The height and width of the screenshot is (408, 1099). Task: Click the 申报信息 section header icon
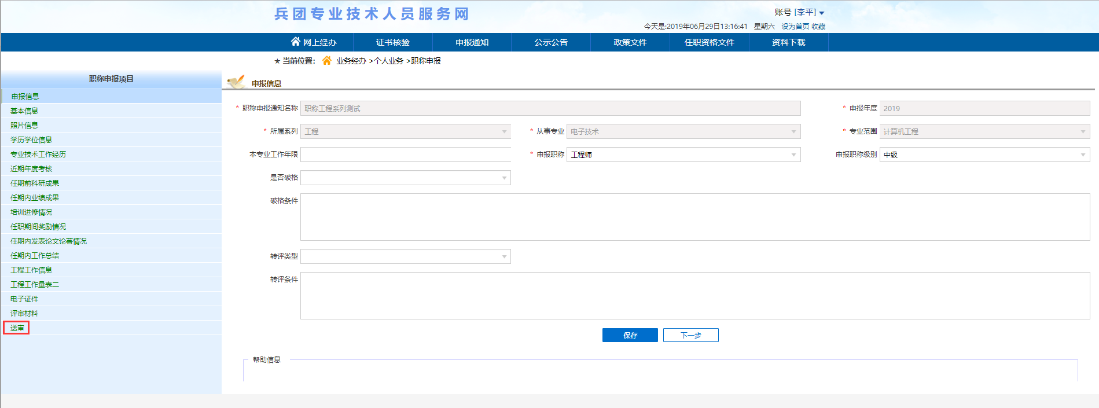[236, 82]
